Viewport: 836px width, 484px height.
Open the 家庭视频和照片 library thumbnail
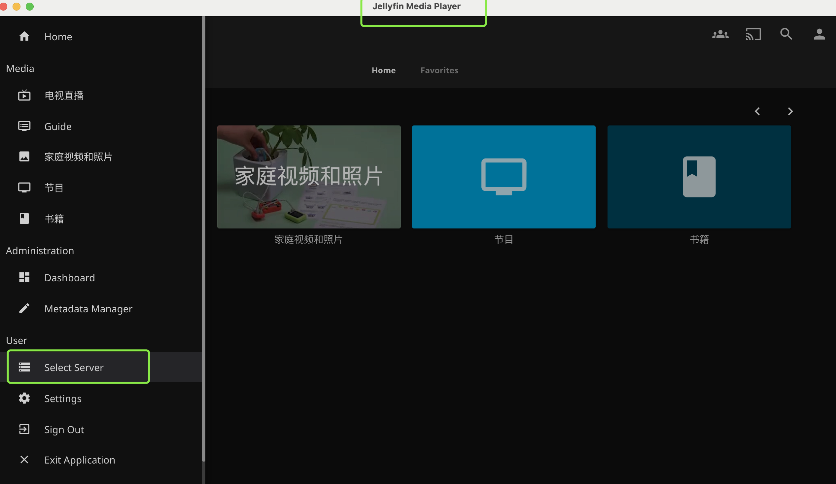(308, 177)
